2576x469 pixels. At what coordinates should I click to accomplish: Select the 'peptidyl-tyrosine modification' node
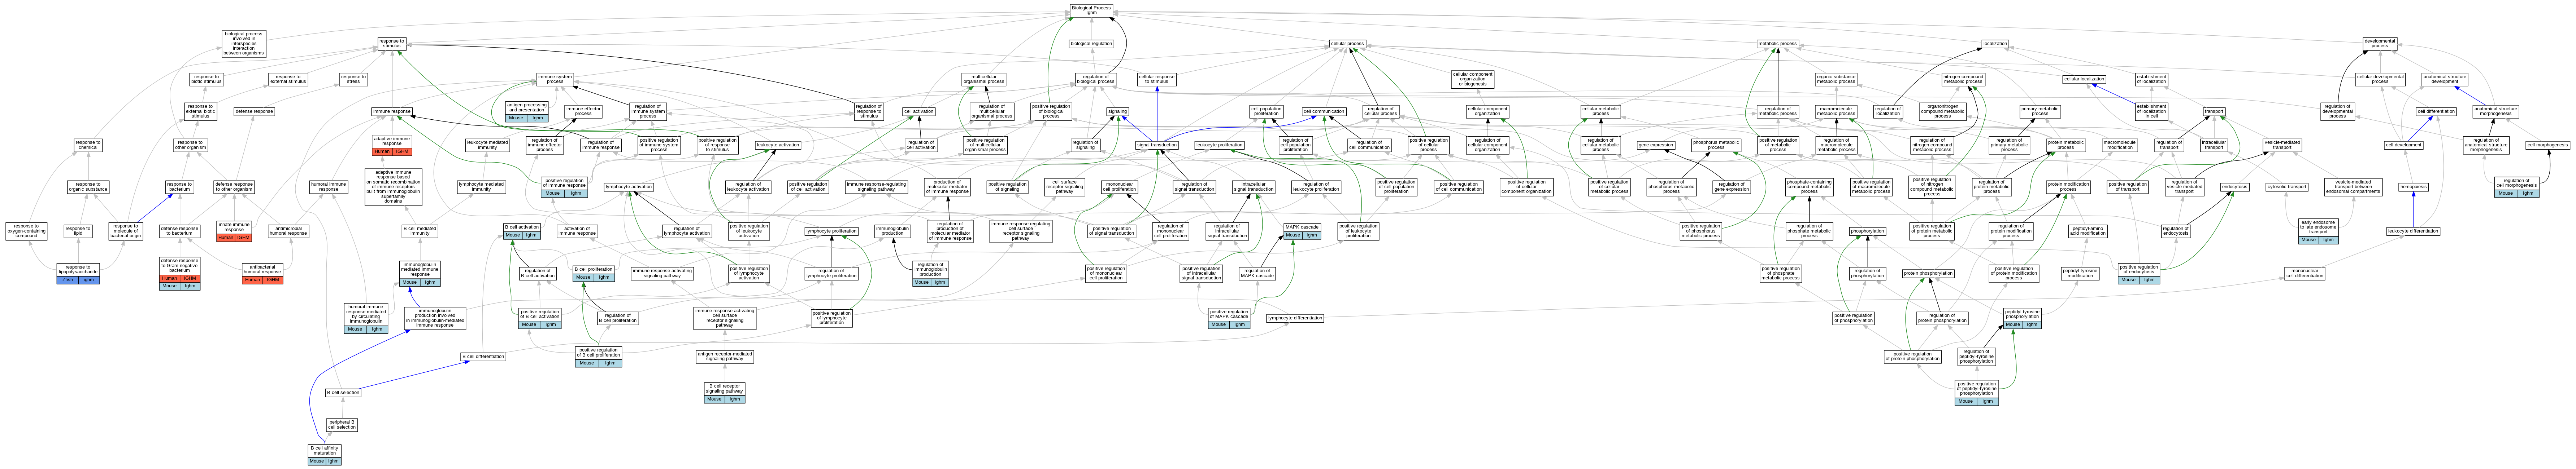(2080, 273)
